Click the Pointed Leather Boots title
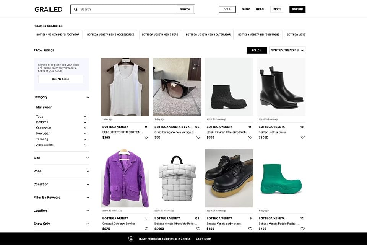Screen dimensions: 367x245 (x=272, y=132)
